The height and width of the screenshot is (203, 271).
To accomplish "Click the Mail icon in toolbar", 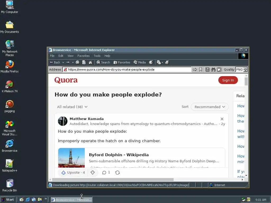I will coord(159,62).
